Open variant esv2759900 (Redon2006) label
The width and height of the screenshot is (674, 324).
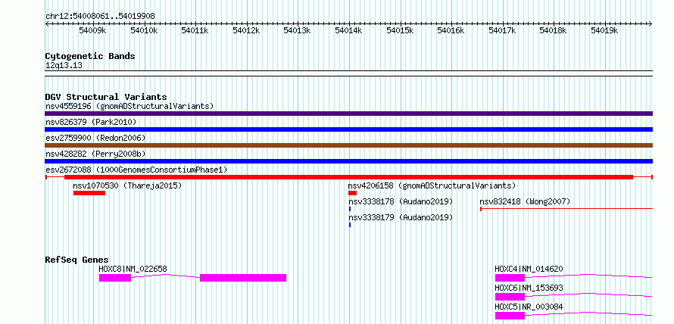pyautogui.click(x=95, y=138)
